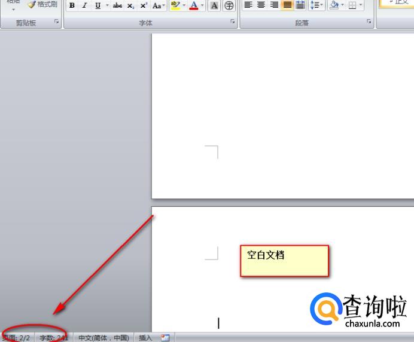The image size is (414, 342).
Task: Toggle underline formatting
Action: pos(98,5)
